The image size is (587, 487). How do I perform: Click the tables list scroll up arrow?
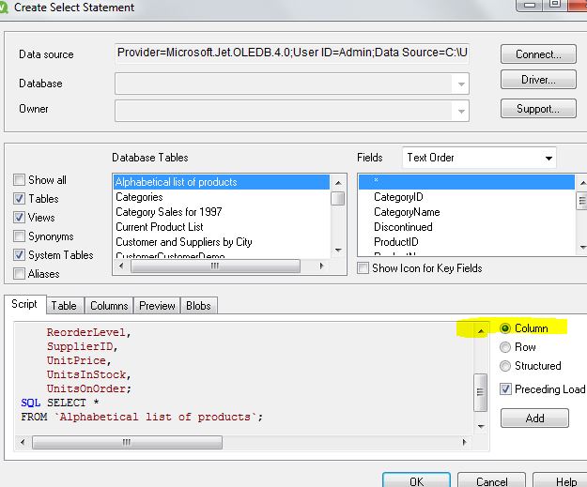pyautogui.click(x=338, y=183)
